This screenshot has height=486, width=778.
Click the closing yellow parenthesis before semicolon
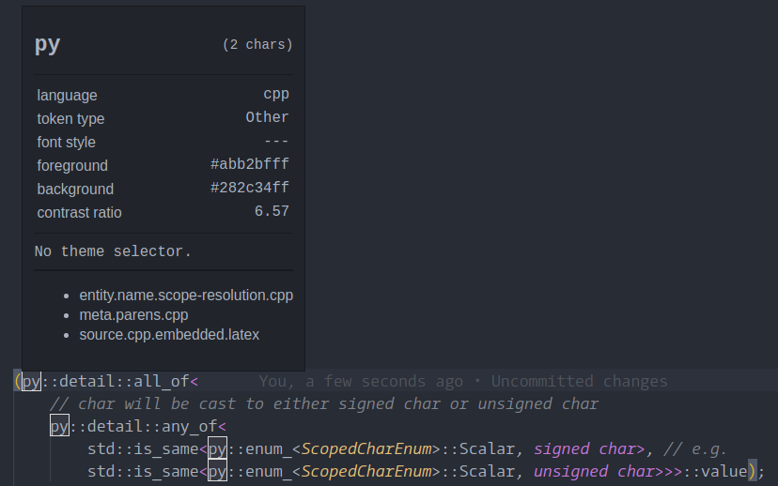pos(752,471)
